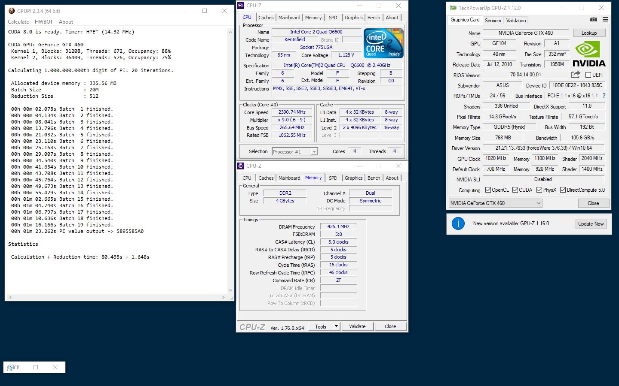
Task: Click the Close button in lower CPU-Z window
Action: pyautogui.click(x=390, y=326)
